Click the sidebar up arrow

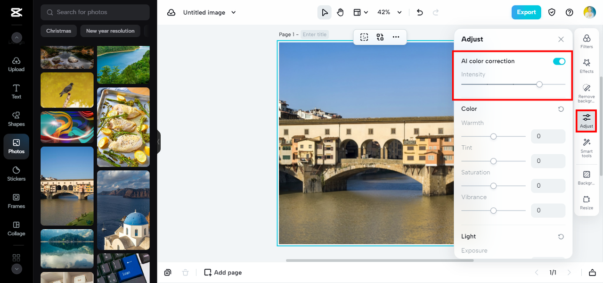coord(16,37)
